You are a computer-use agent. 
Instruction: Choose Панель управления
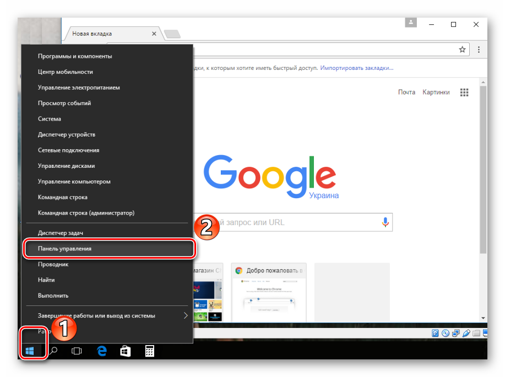[107, 249]
